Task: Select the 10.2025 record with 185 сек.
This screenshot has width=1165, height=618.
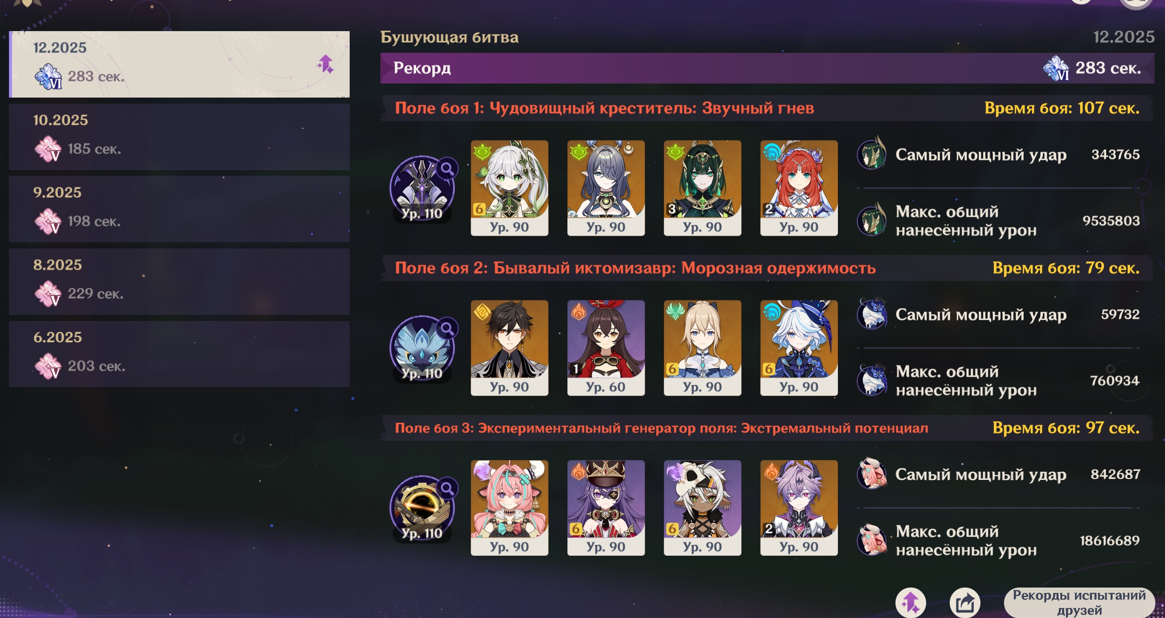Action: 179,137
